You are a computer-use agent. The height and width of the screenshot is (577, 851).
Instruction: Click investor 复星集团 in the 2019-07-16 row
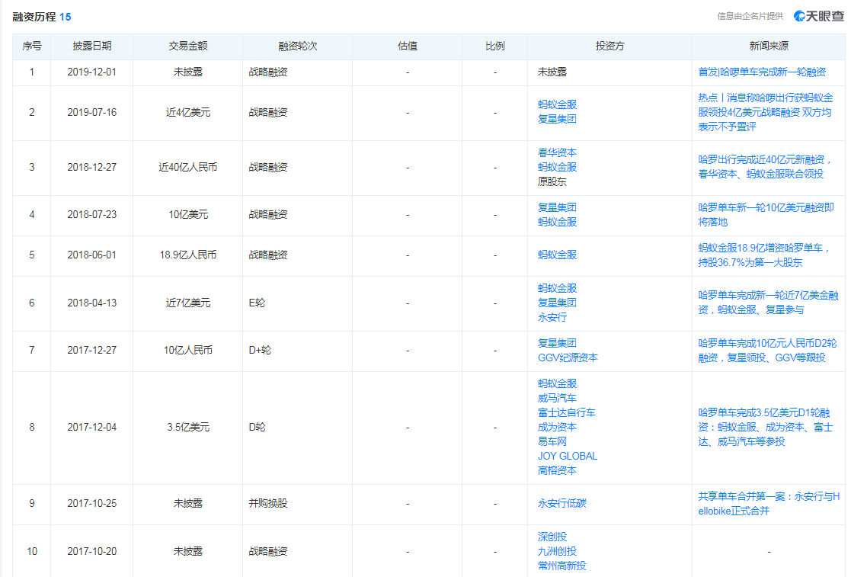[557, 119]
